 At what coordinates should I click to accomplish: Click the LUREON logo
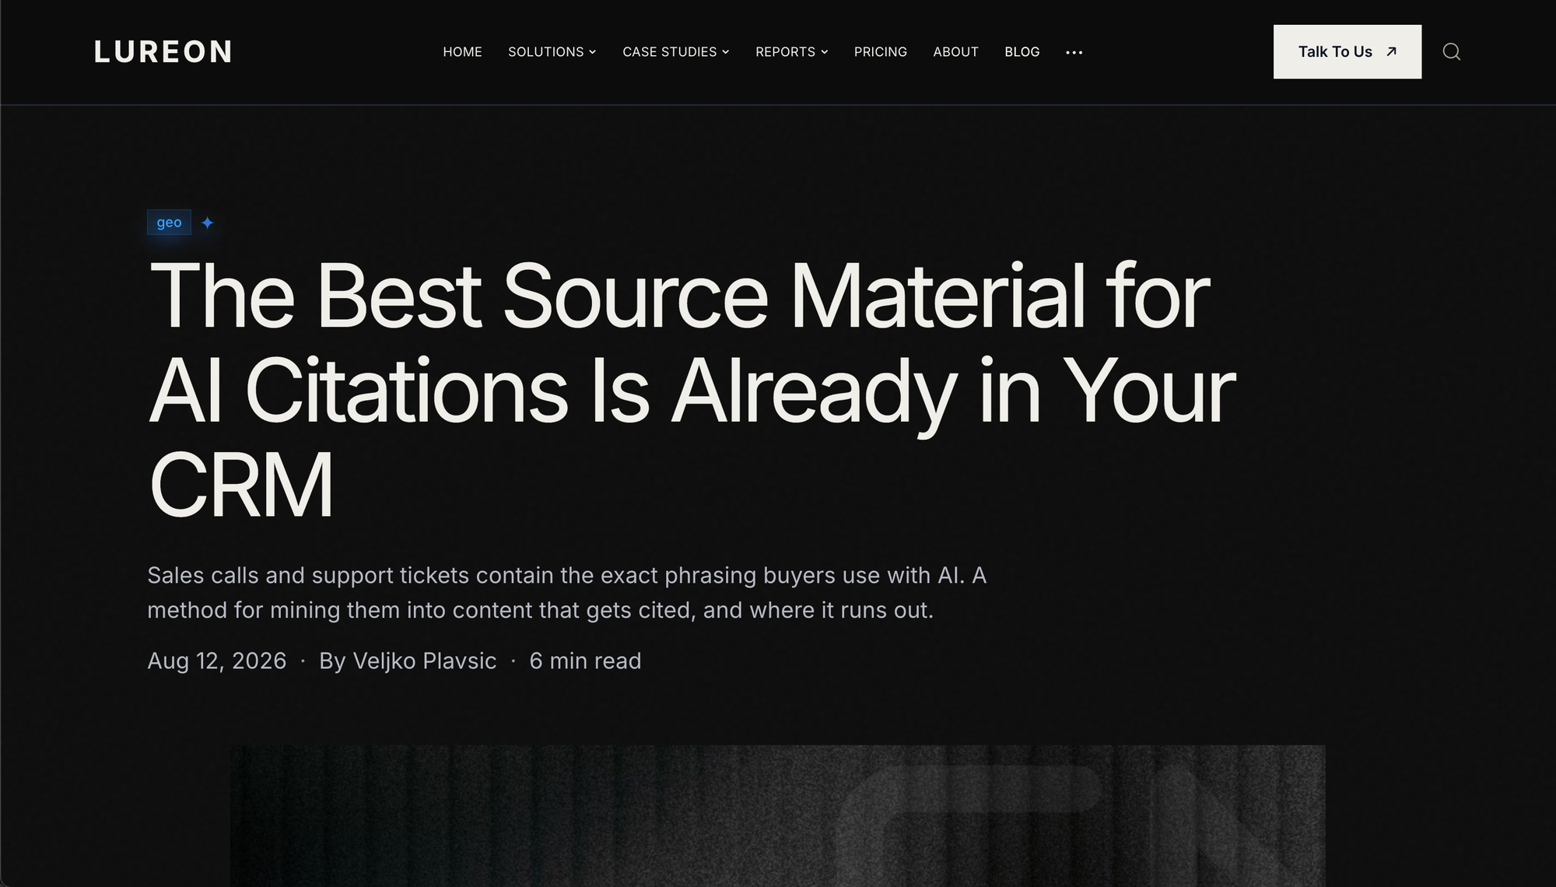coord(163,51)
